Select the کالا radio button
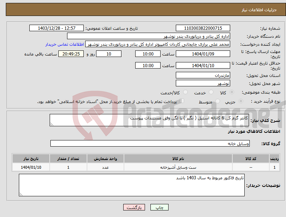 click(x=232, y=92)
